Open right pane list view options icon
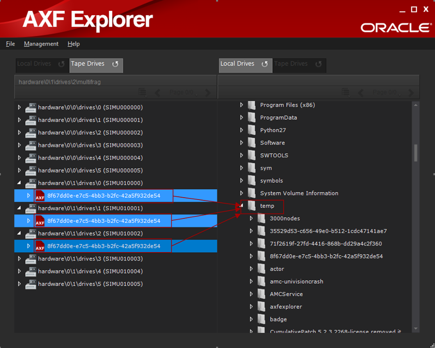 (346, 92)
